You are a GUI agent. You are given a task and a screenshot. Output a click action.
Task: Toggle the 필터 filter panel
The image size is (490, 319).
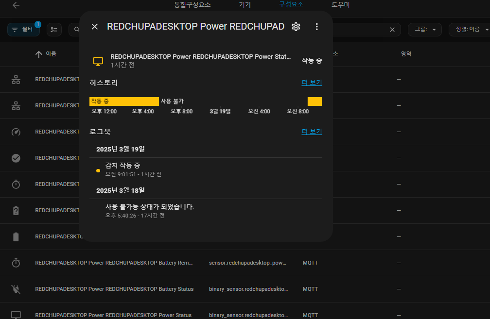point(23,30)
